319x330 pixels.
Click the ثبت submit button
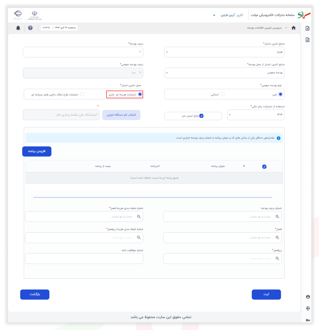tap(266, 294)
